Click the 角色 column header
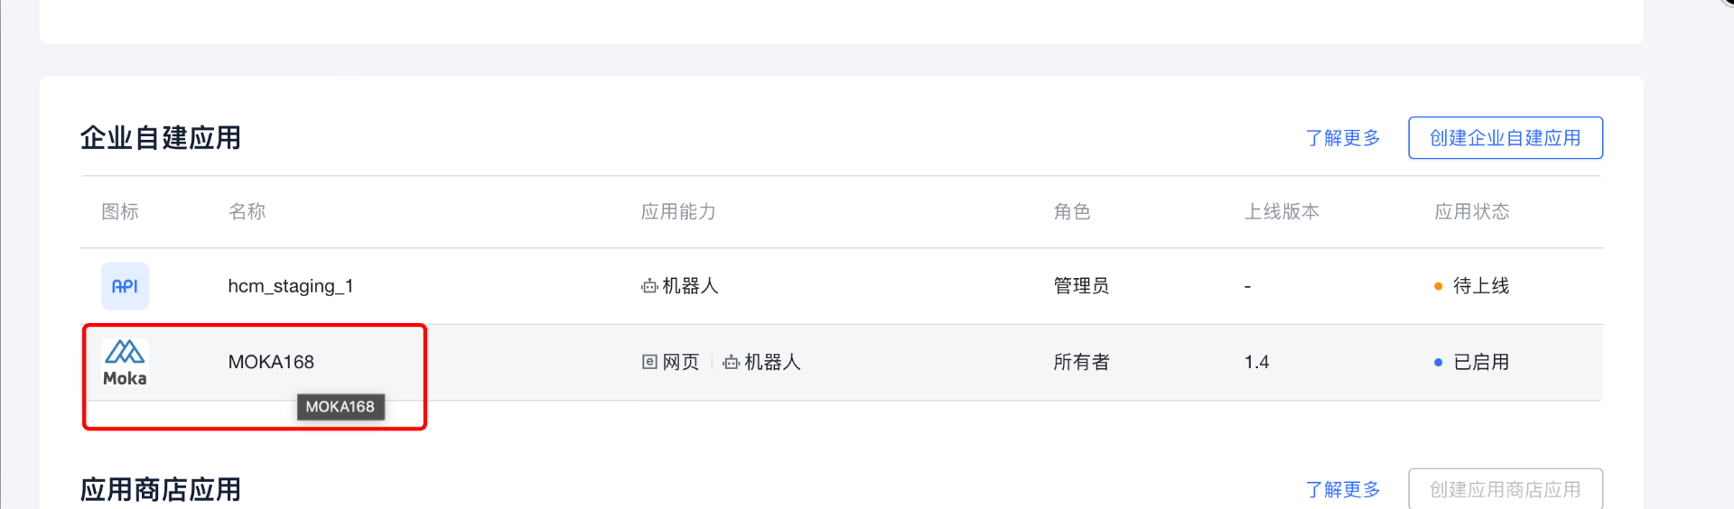This screenshot has height=509, width=1734. pos(1072,211)
